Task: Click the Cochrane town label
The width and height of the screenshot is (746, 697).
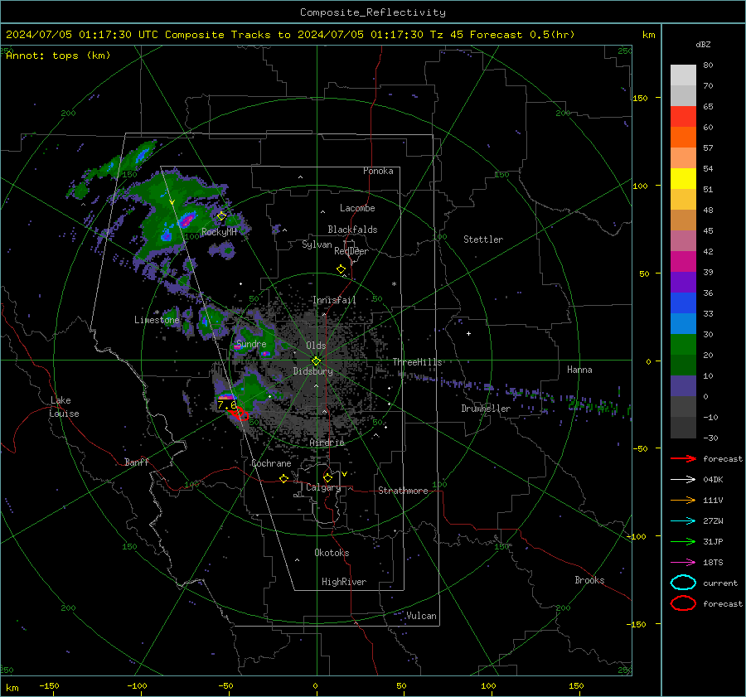Action: 271,463
